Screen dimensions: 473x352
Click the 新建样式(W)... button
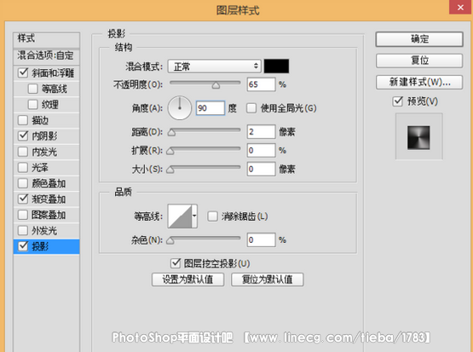419,82
